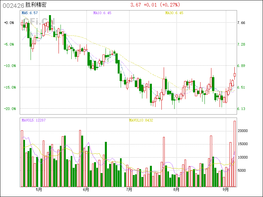Screen dimensions: 263x197
Task: Toggle the MA30:6.45 moving average label
Action: pyautogui.click(x=174, y=13)
